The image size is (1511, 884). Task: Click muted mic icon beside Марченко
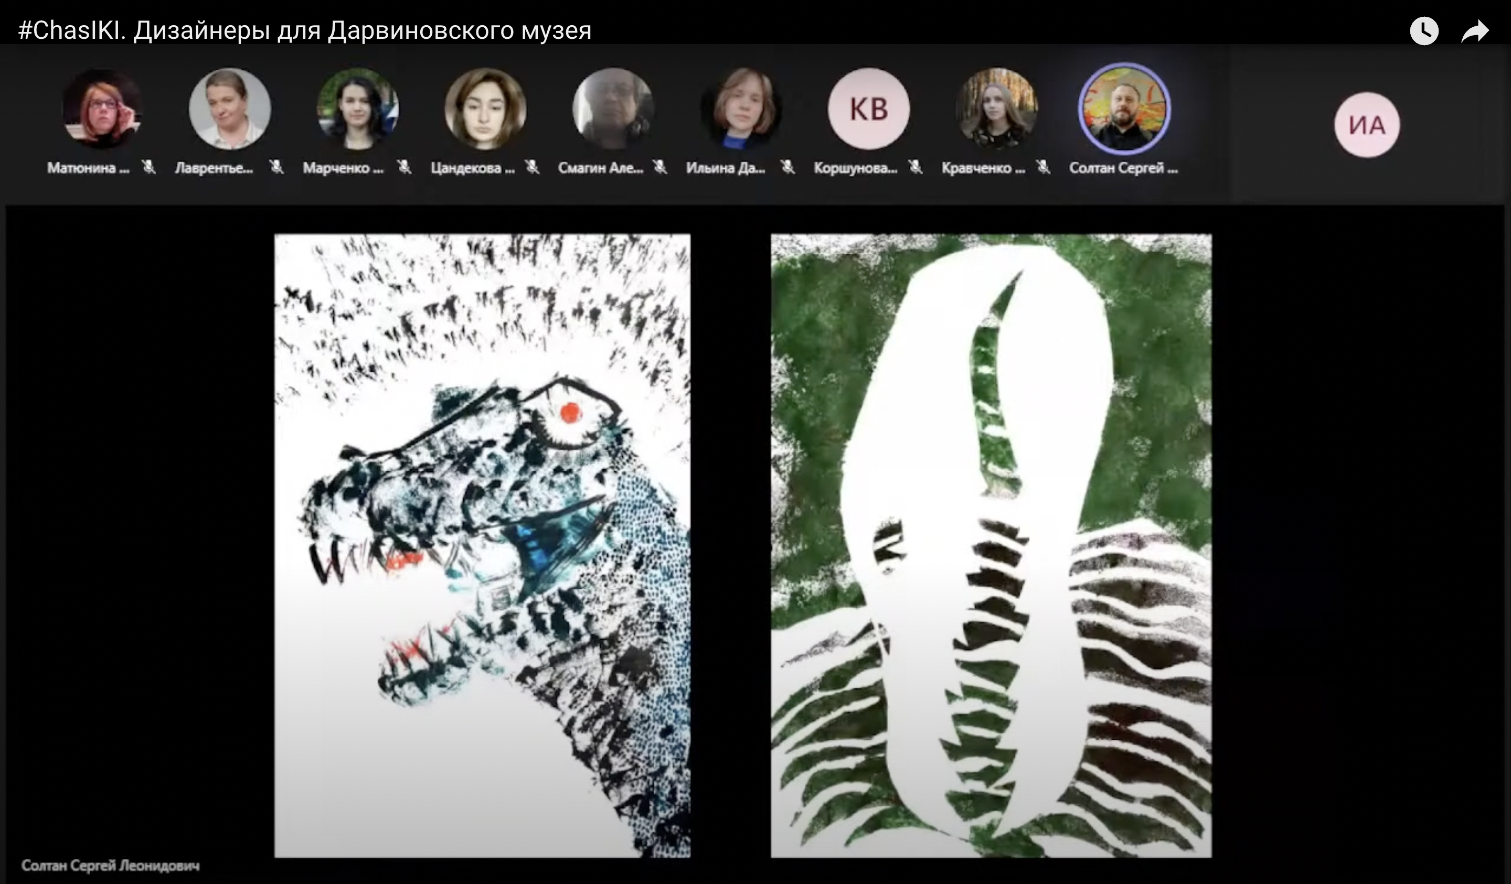click(x=404, y=167)
